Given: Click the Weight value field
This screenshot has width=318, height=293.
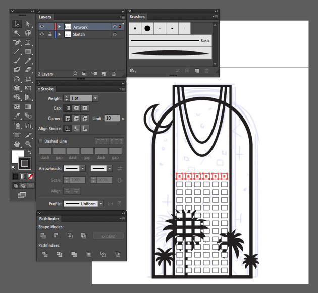Looking at the screenshot, I should click(81, 98).
